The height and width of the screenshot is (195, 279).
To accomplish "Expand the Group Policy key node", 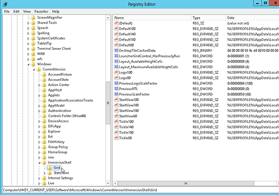I will point(39,147).
